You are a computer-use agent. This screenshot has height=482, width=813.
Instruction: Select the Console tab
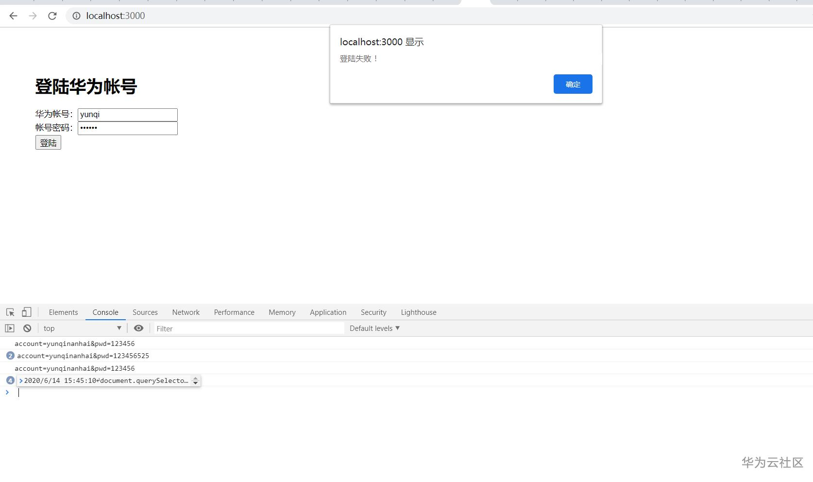[105, 312]
